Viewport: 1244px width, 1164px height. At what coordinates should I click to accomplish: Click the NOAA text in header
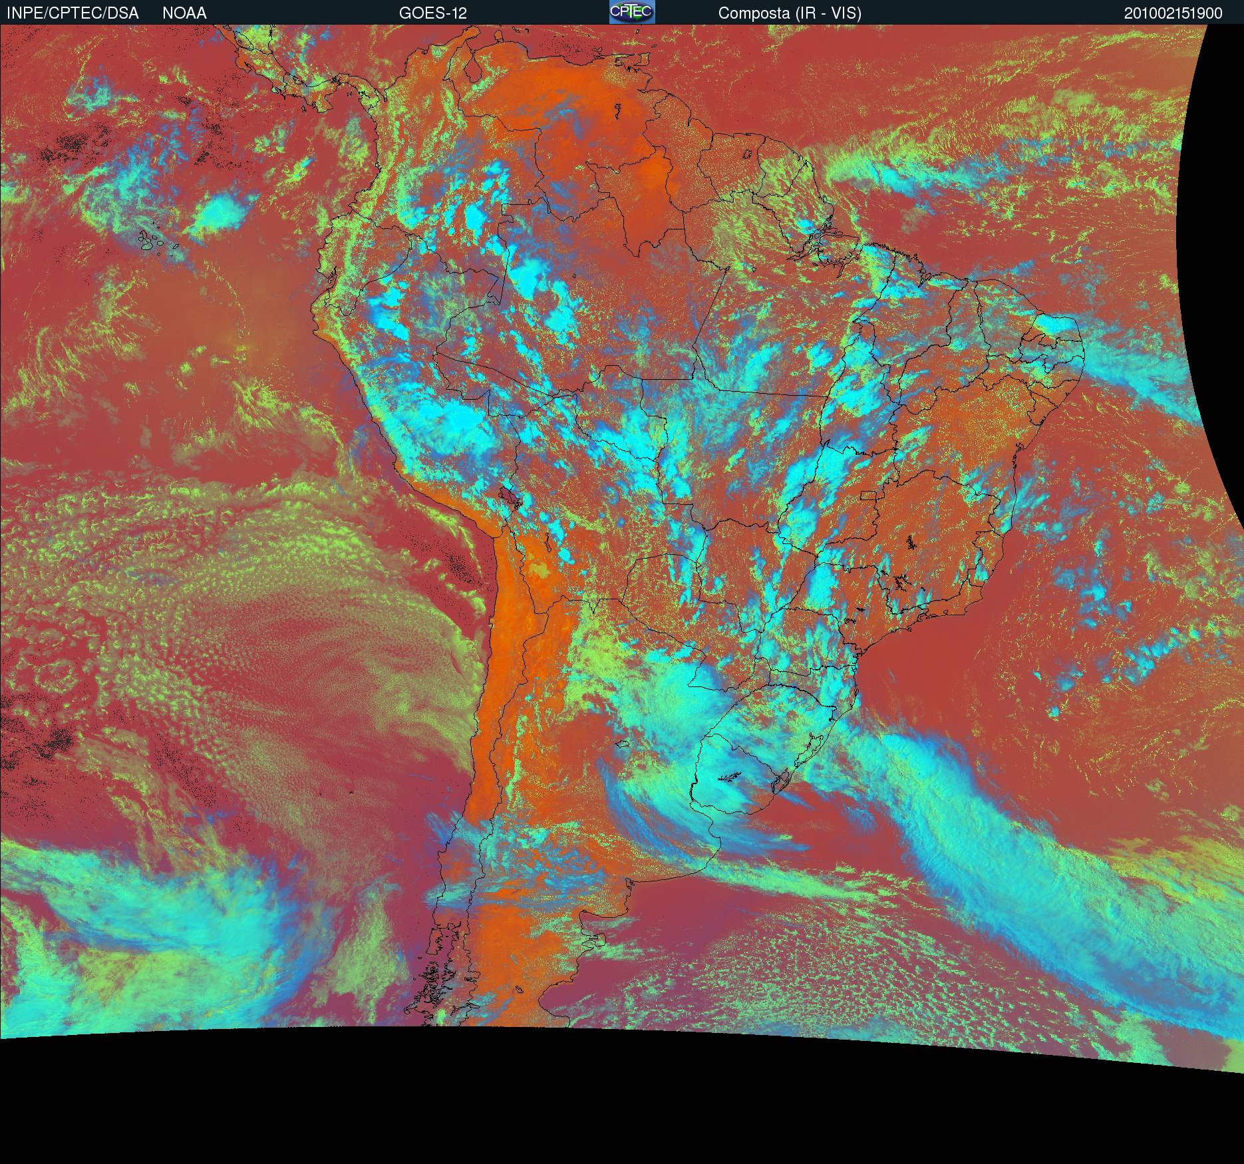(x=184, y=13)
